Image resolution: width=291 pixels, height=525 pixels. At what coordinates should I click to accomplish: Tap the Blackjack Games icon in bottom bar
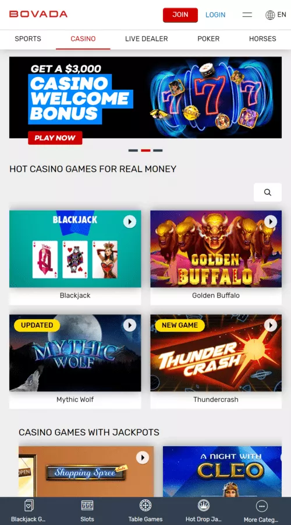[29, 505]
